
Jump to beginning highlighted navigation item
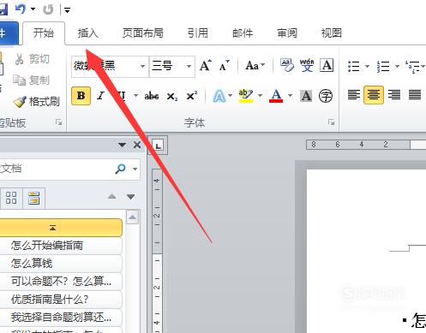coord(61,228)
